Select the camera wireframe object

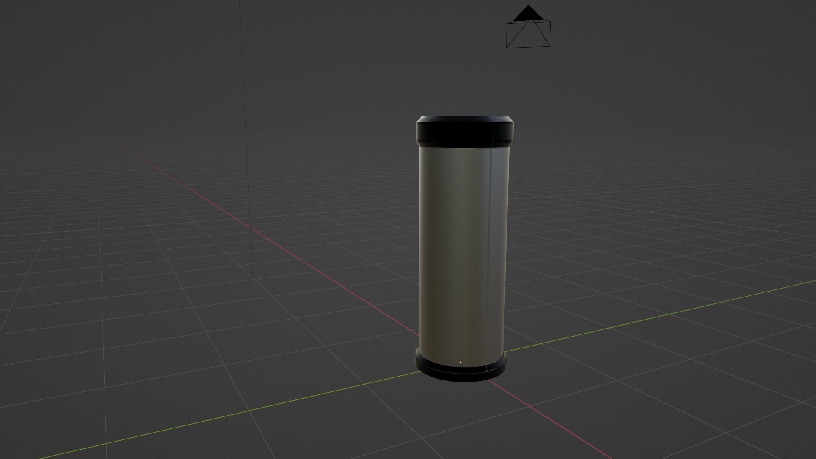(x=528, y=27)
